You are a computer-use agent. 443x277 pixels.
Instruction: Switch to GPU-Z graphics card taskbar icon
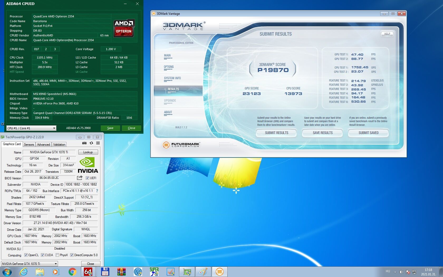187,272
